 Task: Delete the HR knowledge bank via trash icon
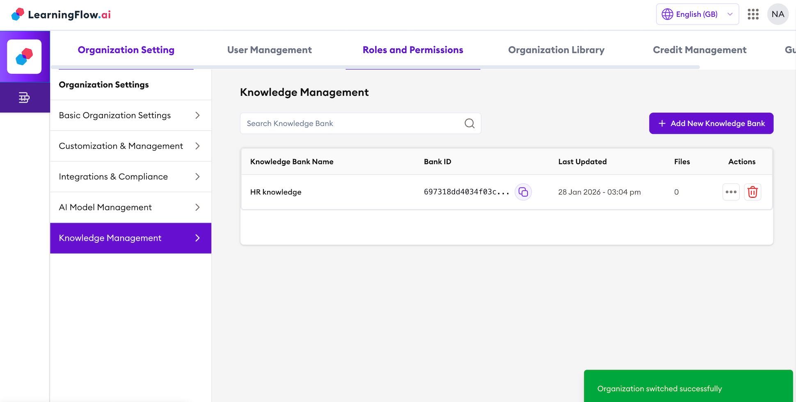coord(753,192)
